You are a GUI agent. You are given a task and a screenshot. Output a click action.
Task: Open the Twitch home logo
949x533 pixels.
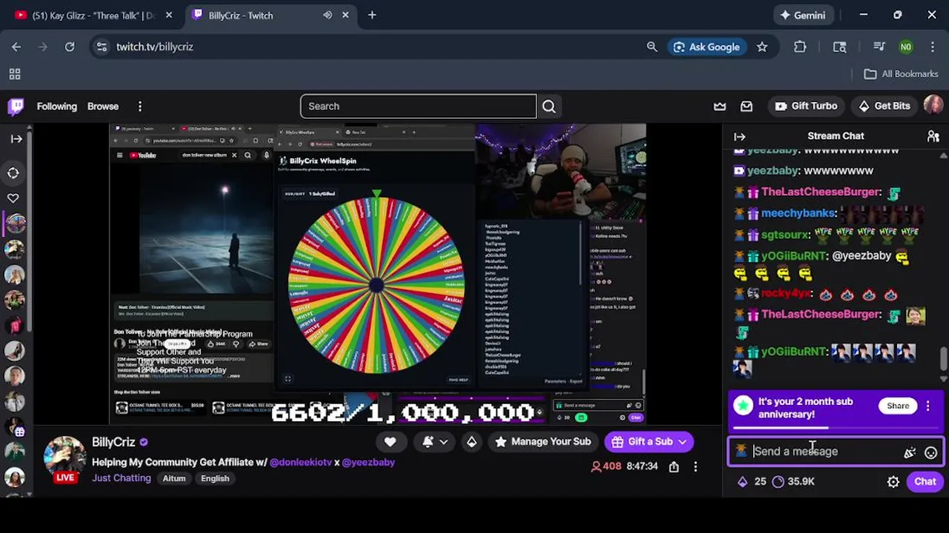click(16, 107)
